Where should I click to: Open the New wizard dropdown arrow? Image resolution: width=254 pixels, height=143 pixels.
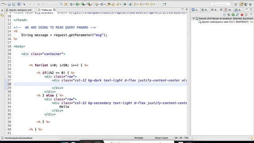6,4
